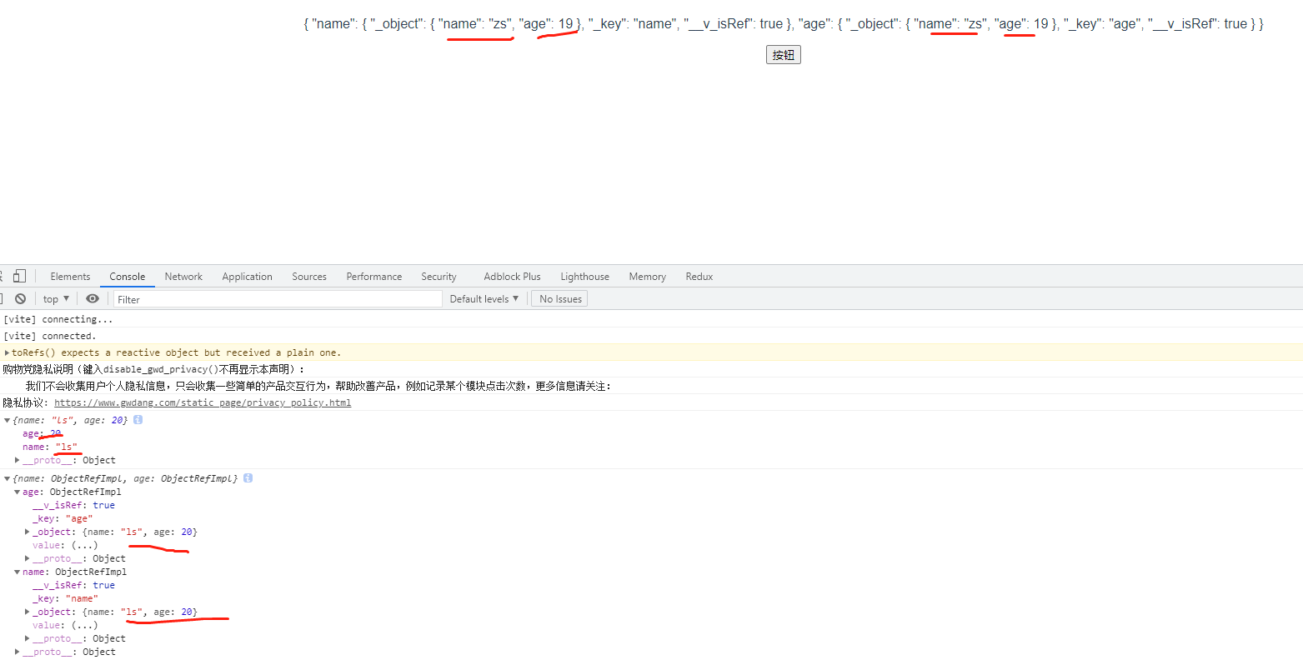Click the 按钮 button on the page

pyautogui.click(x=783, y=54)
